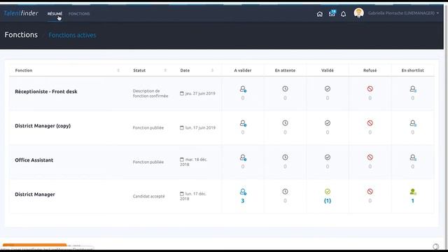Click the 'En shortlist' column header
This screenshot has height=252, width=448.
coord(412,70)
